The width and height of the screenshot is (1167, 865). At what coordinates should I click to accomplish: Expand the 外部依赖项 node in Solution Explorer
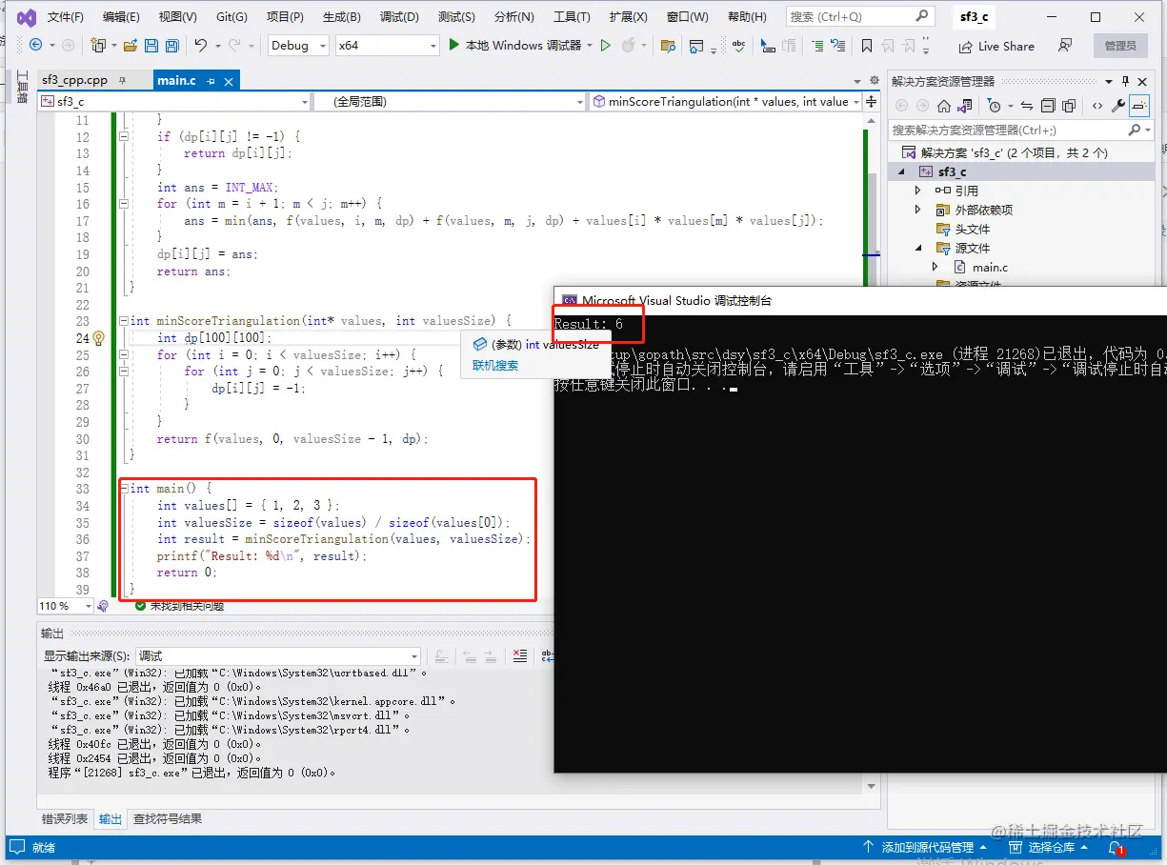(917, 210)
